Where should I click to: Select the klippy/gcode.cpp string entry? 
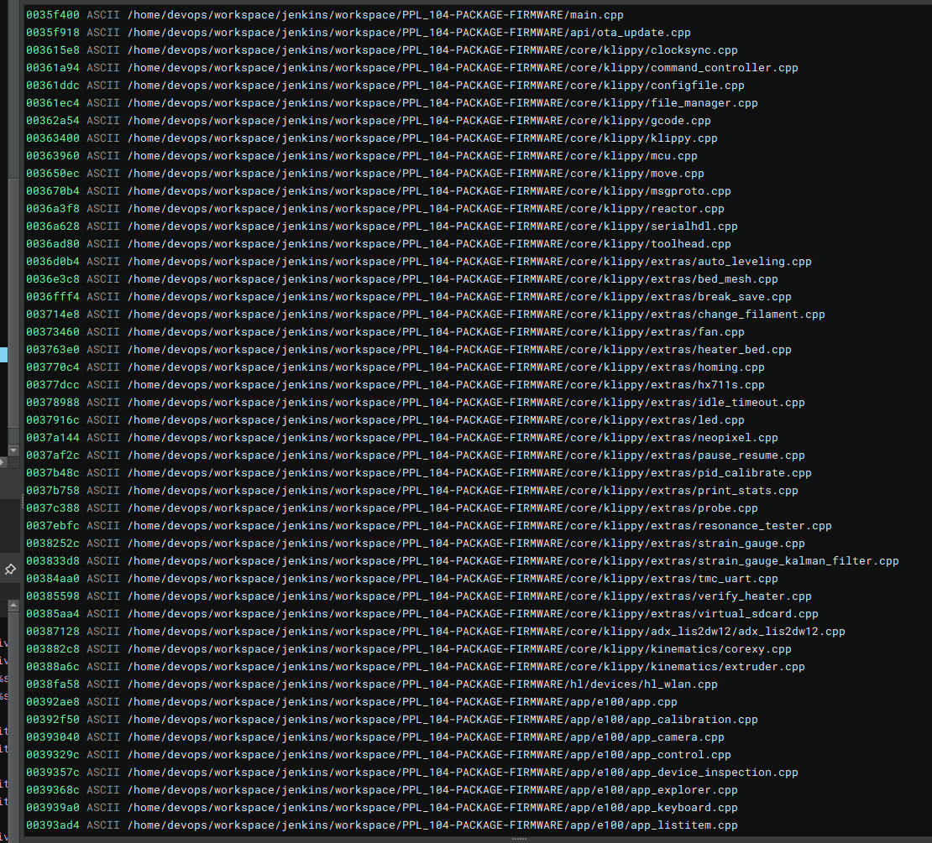tap(418, 121)
